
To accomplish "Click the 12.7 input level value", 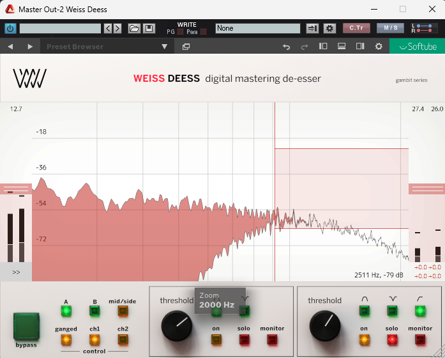I will 16,109.
